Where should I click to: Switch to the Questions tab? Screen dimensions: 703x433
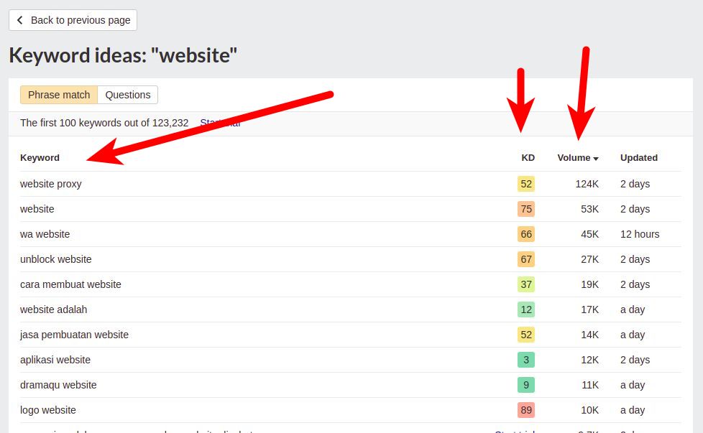pyautogui.click(x=128, y=95)
